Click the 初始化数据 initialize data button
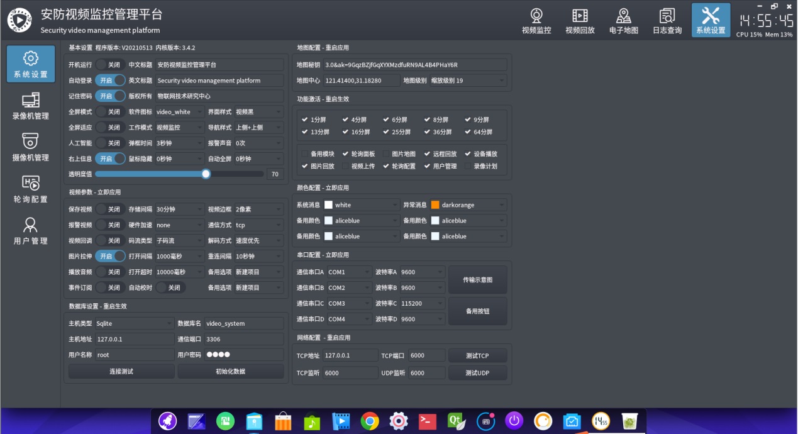 (230, 372)
